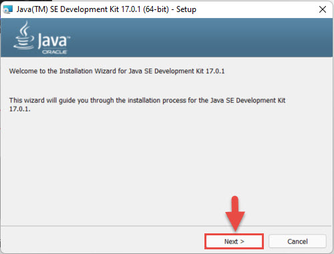Image resolution: width=334 pixels, height=254 pixels.
Task: Click the Next > button
Action: pyautogui.click(x=234, y=241)
